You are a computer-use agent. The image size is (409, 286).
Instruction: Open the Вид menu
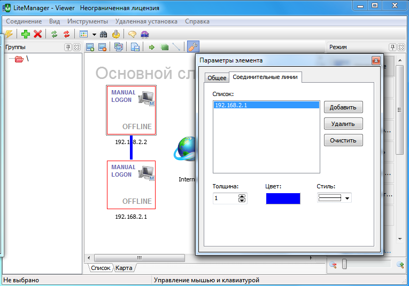click(55, 21)
